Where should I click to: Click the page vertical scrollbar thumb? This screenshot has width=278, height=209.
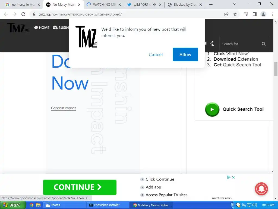276,69
